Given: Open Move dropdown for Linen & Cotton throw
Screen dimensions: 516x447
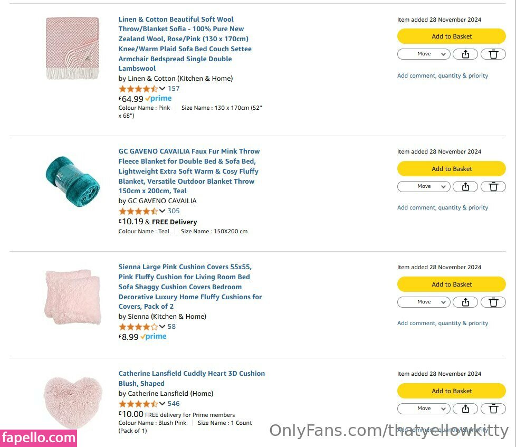Looking at the screenshot, I should 424,54.
